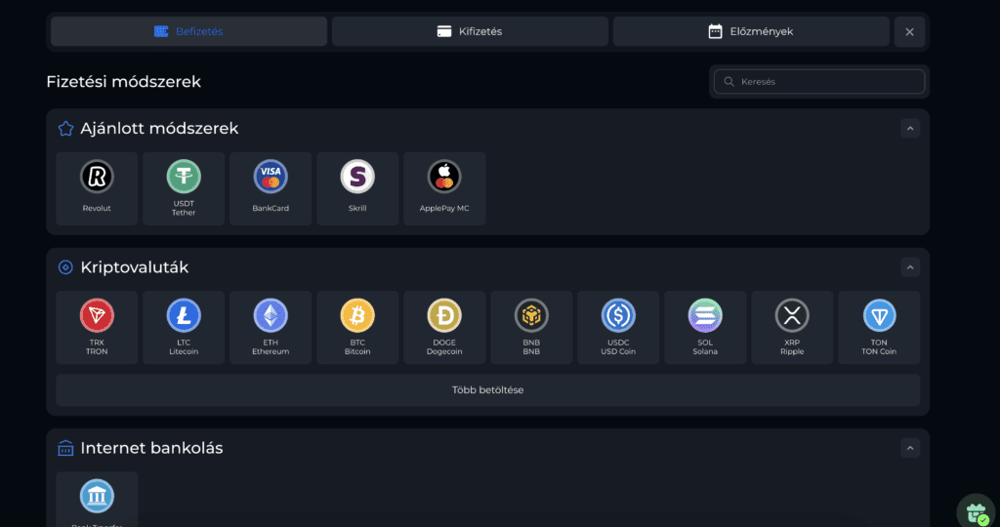Choose USDT Tether under recommended methods
The image size is (1000, 527).
coord(184,188)
